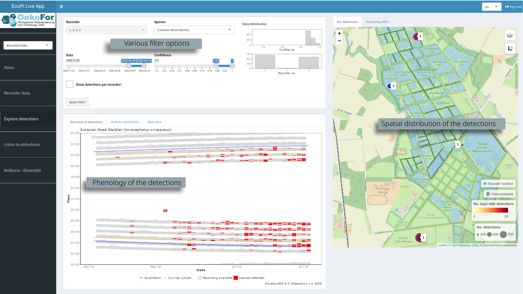The image size is (523, 294).
Task: Switch to the Activity distribution tab
Action: pyautogui.click(x=125, y=122)
